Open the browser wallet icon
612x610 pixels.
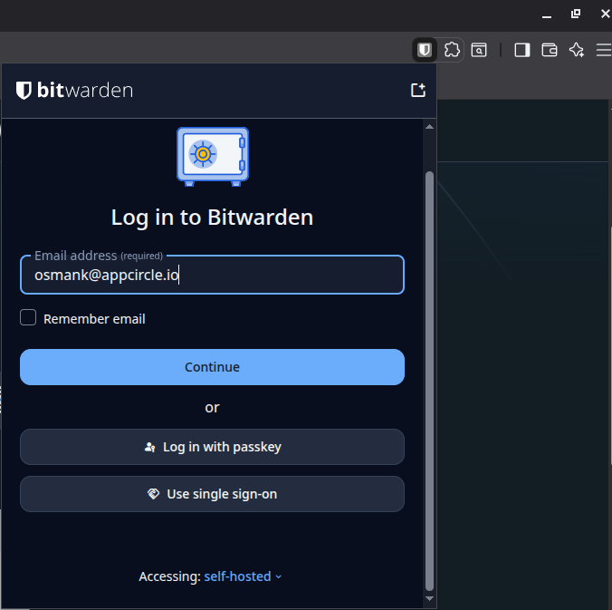coord(550,50)
